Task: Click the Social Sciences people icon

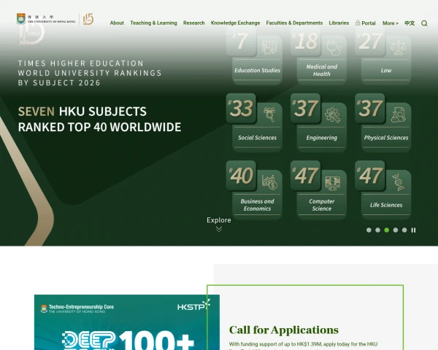Action: (x=269, y=114)
